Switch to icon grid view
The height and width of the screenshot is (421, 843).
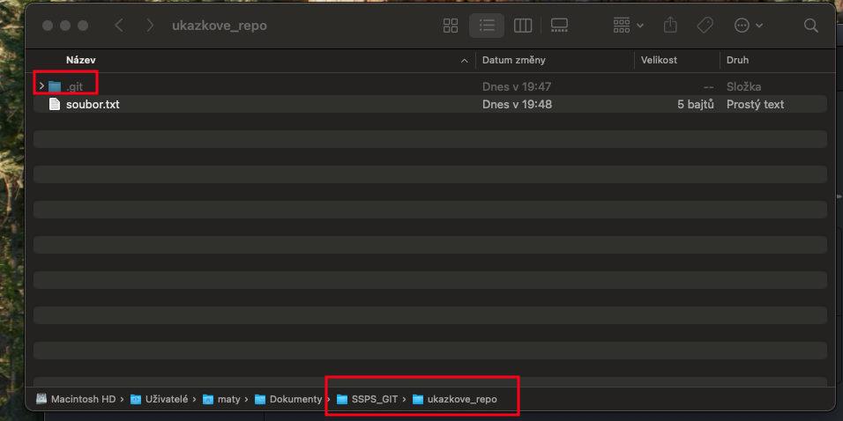click(450, 26)
